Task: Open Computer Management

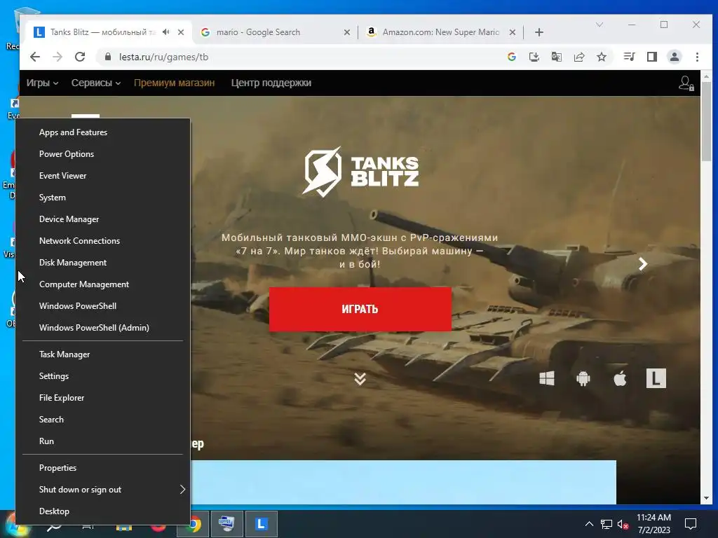Action: click(x=103, y=284)
